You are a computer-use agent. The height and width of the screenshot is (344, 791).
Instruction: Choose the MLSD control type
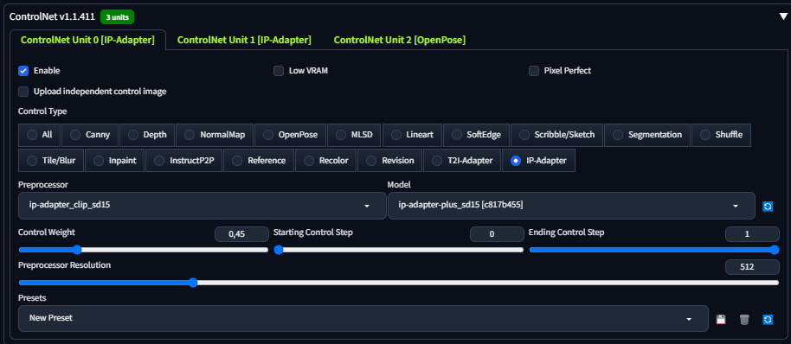pyautogui.click(x=354, y=135)
